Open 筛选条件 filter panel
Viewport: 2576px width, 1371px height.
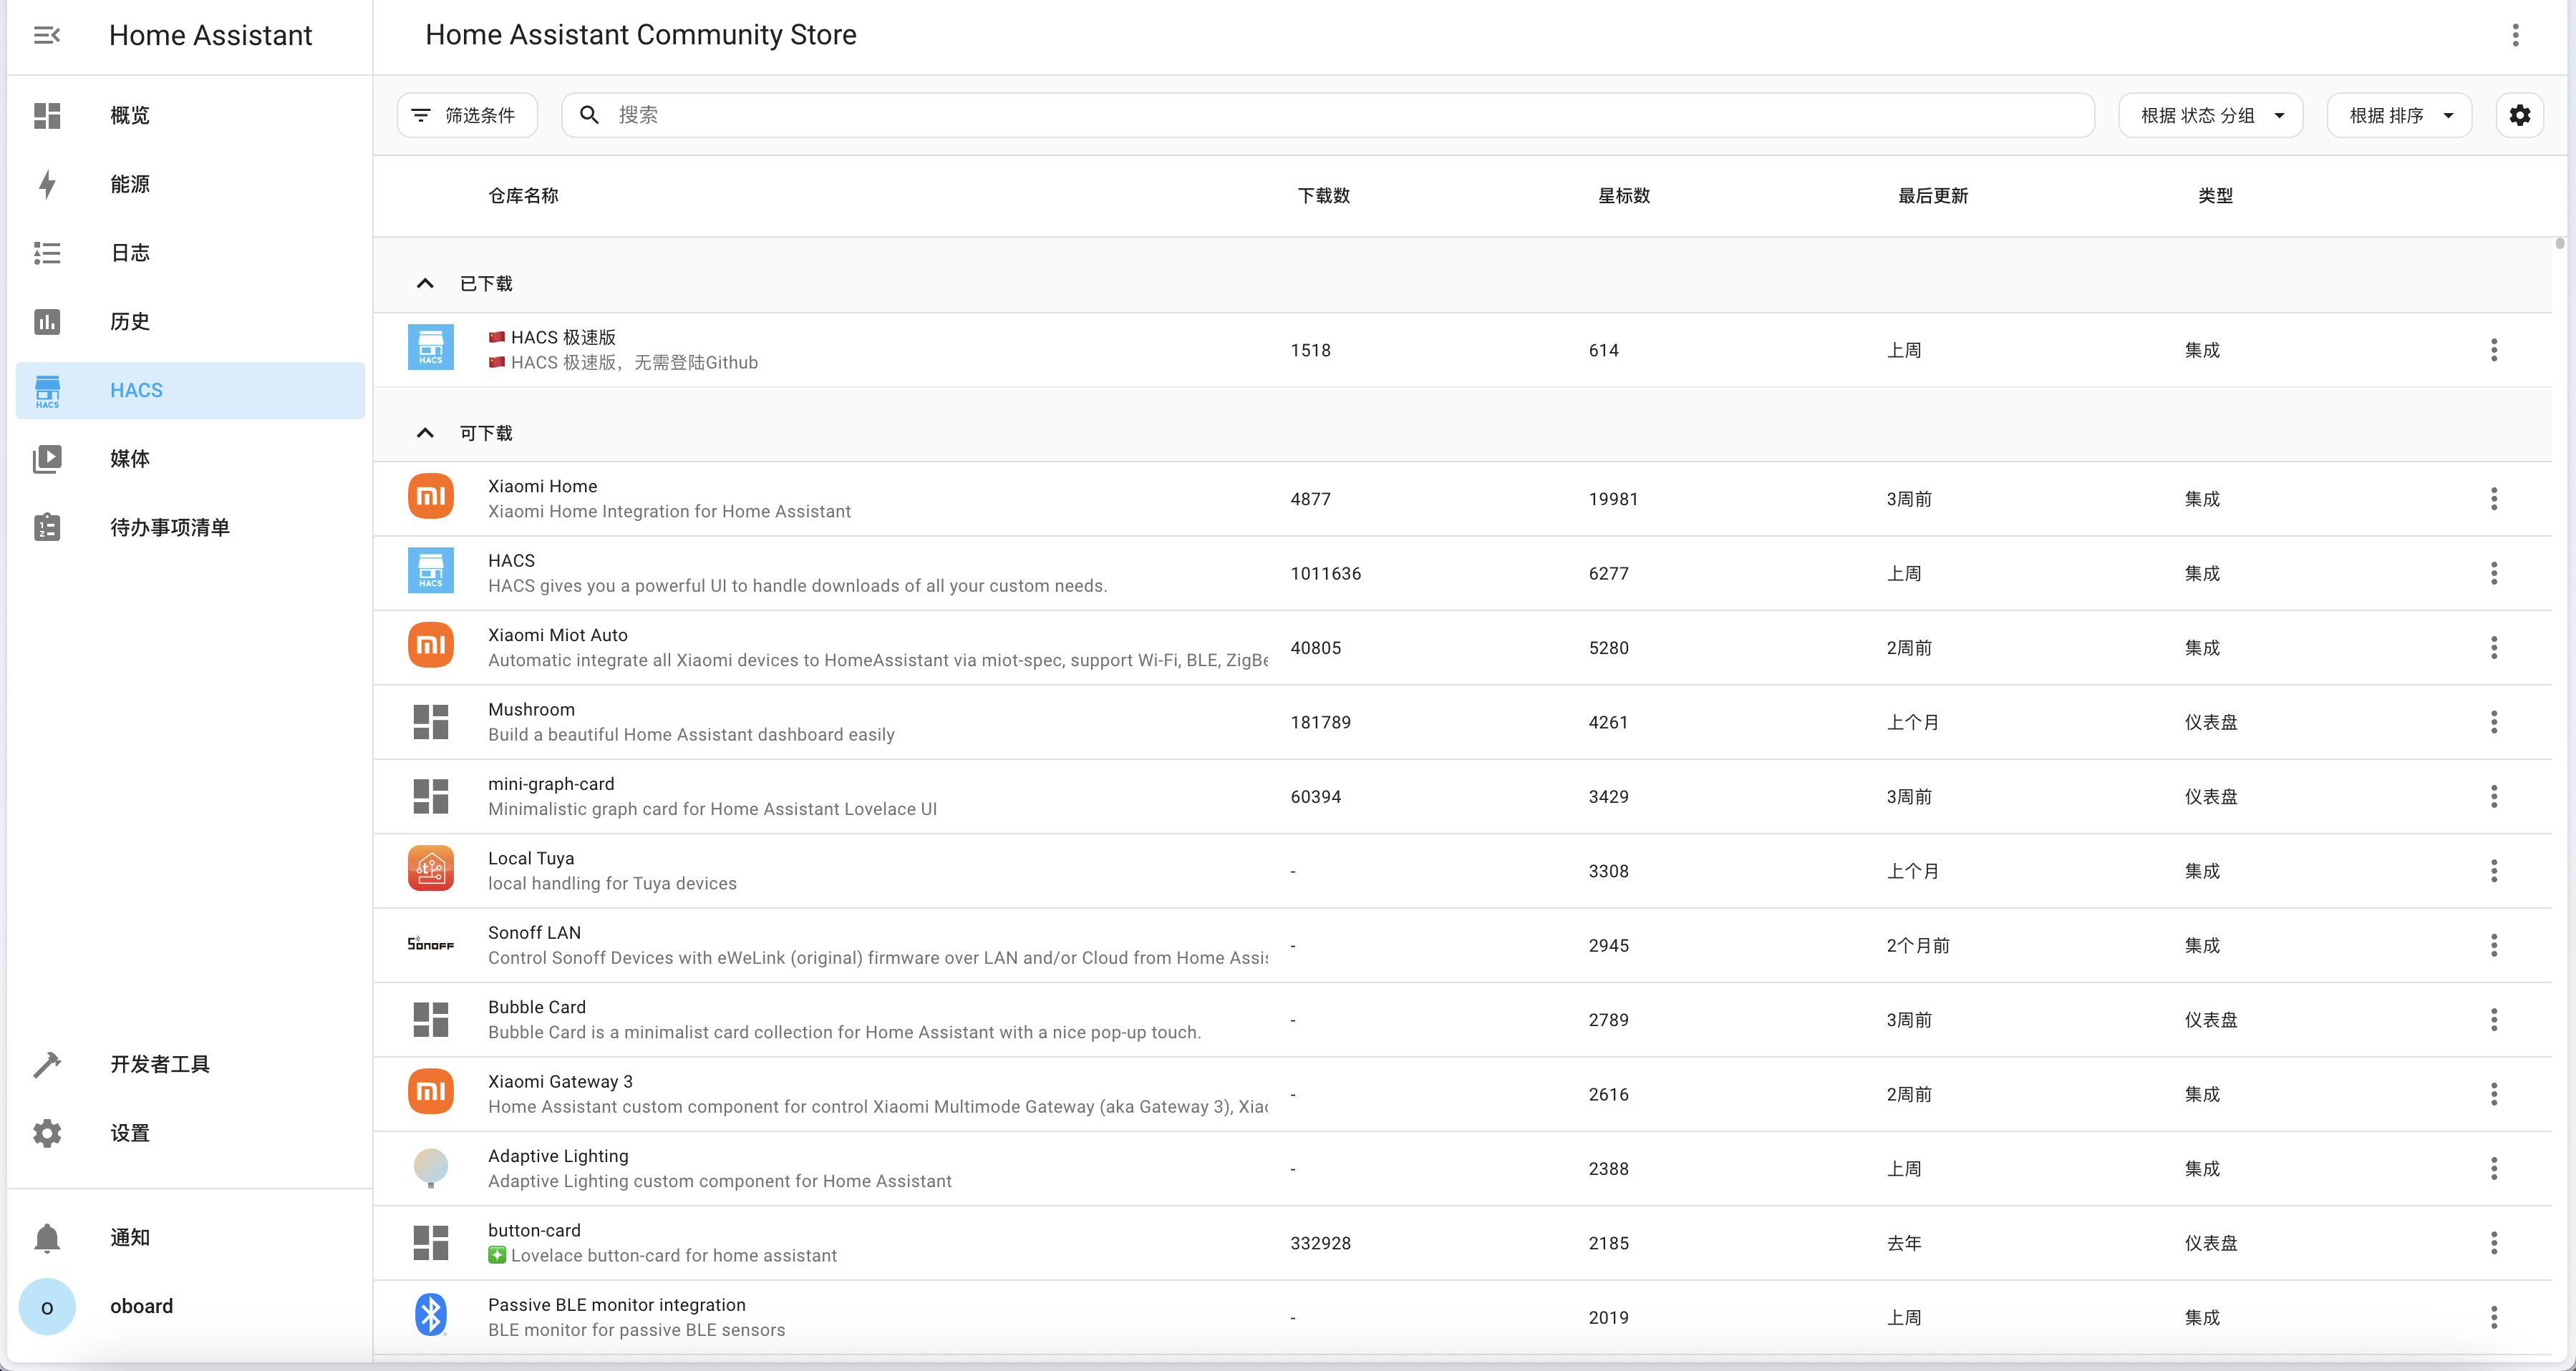coord(467,116)
